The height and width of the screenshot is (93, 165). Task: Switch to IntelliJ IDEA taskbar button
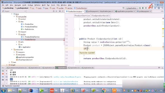point(33,91)
